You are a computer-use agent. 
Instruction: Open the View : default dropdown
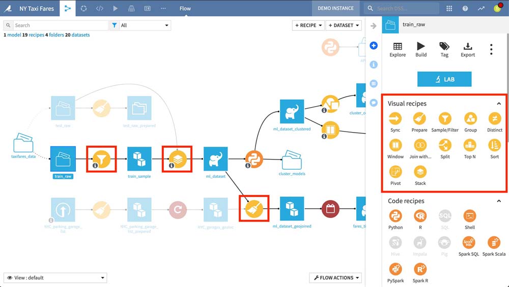(55, 278)
